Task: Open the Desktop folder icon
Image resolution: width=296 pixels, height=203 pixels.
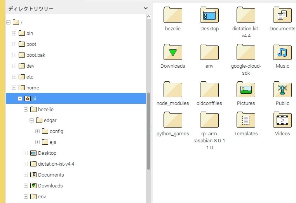Action: 209,15
